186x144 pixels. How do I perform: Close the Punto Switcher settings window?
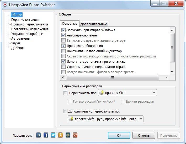(x=176, y=4)
